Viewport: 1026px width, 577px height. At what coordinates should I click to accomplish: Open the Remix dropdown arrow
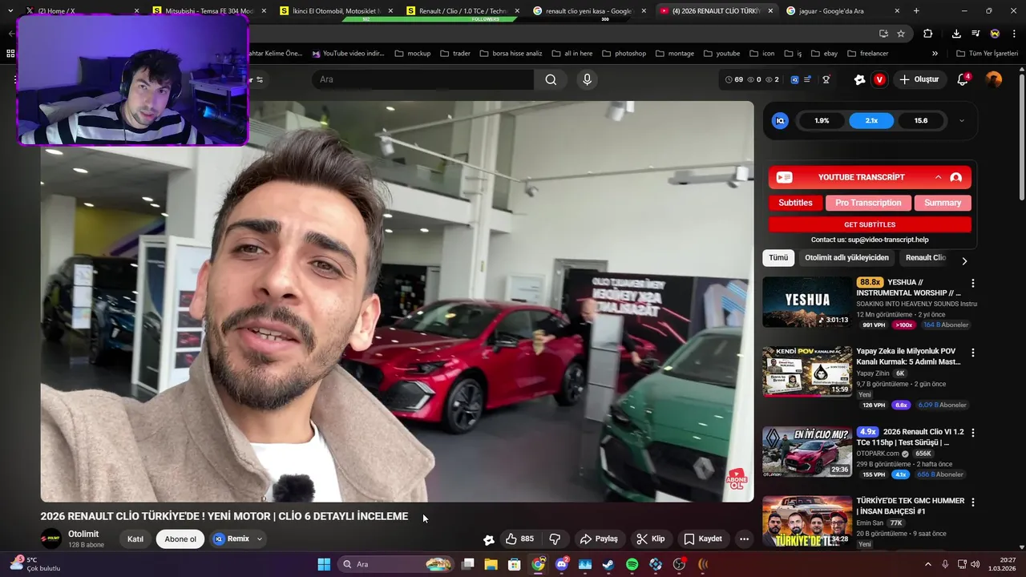[259, 539]
